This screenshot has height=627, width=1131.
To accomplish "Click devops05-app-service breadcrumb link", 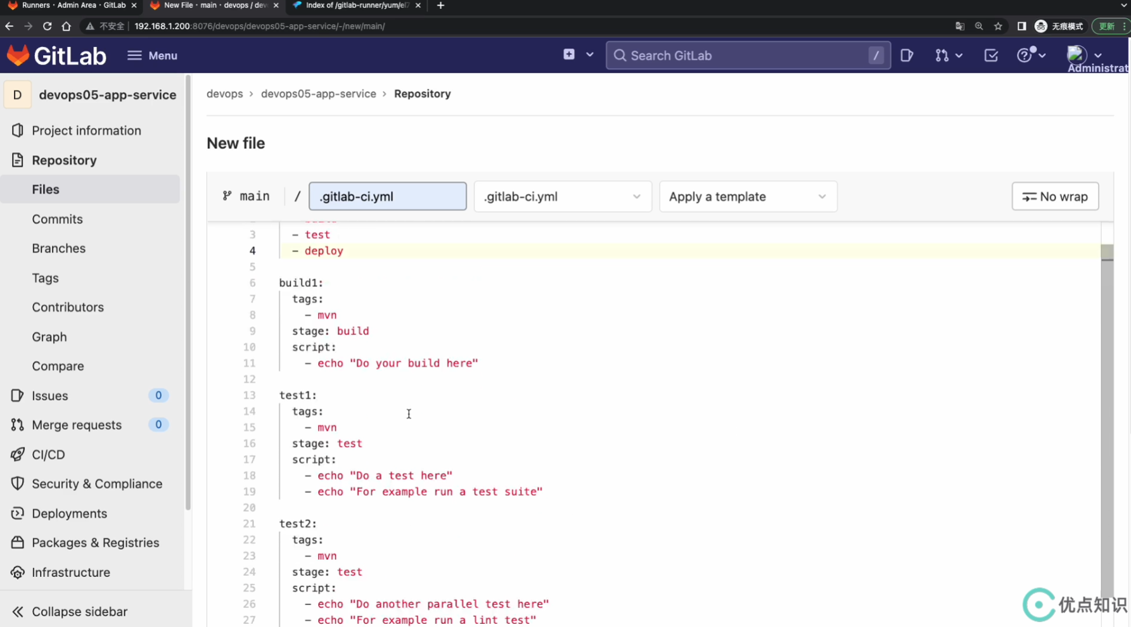I will [x=319, y=94].
